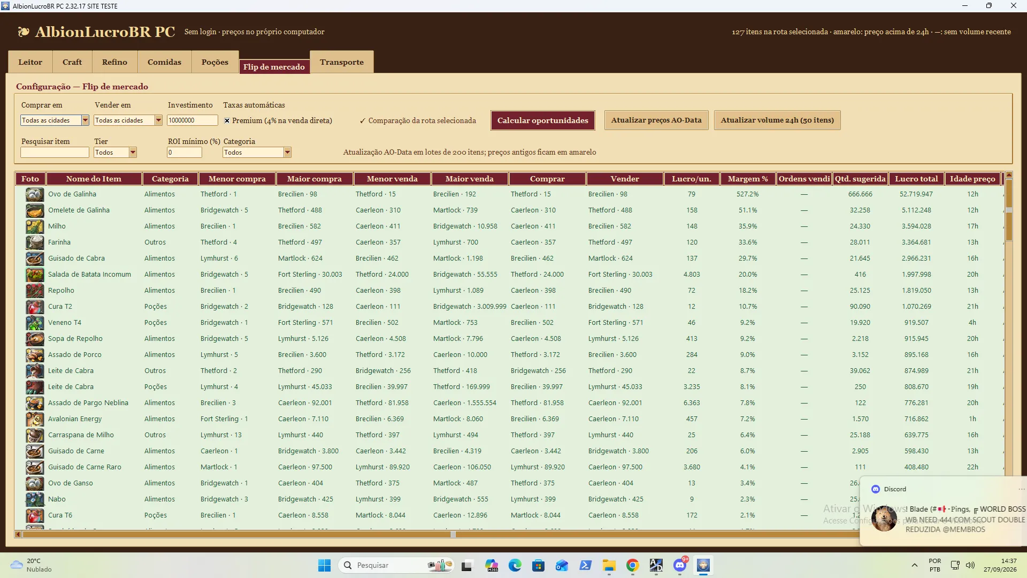This screenshot has width=1027, height=578.
Task: Click the Veneno T4 potion icon
Action: click(x=35, y=323)
